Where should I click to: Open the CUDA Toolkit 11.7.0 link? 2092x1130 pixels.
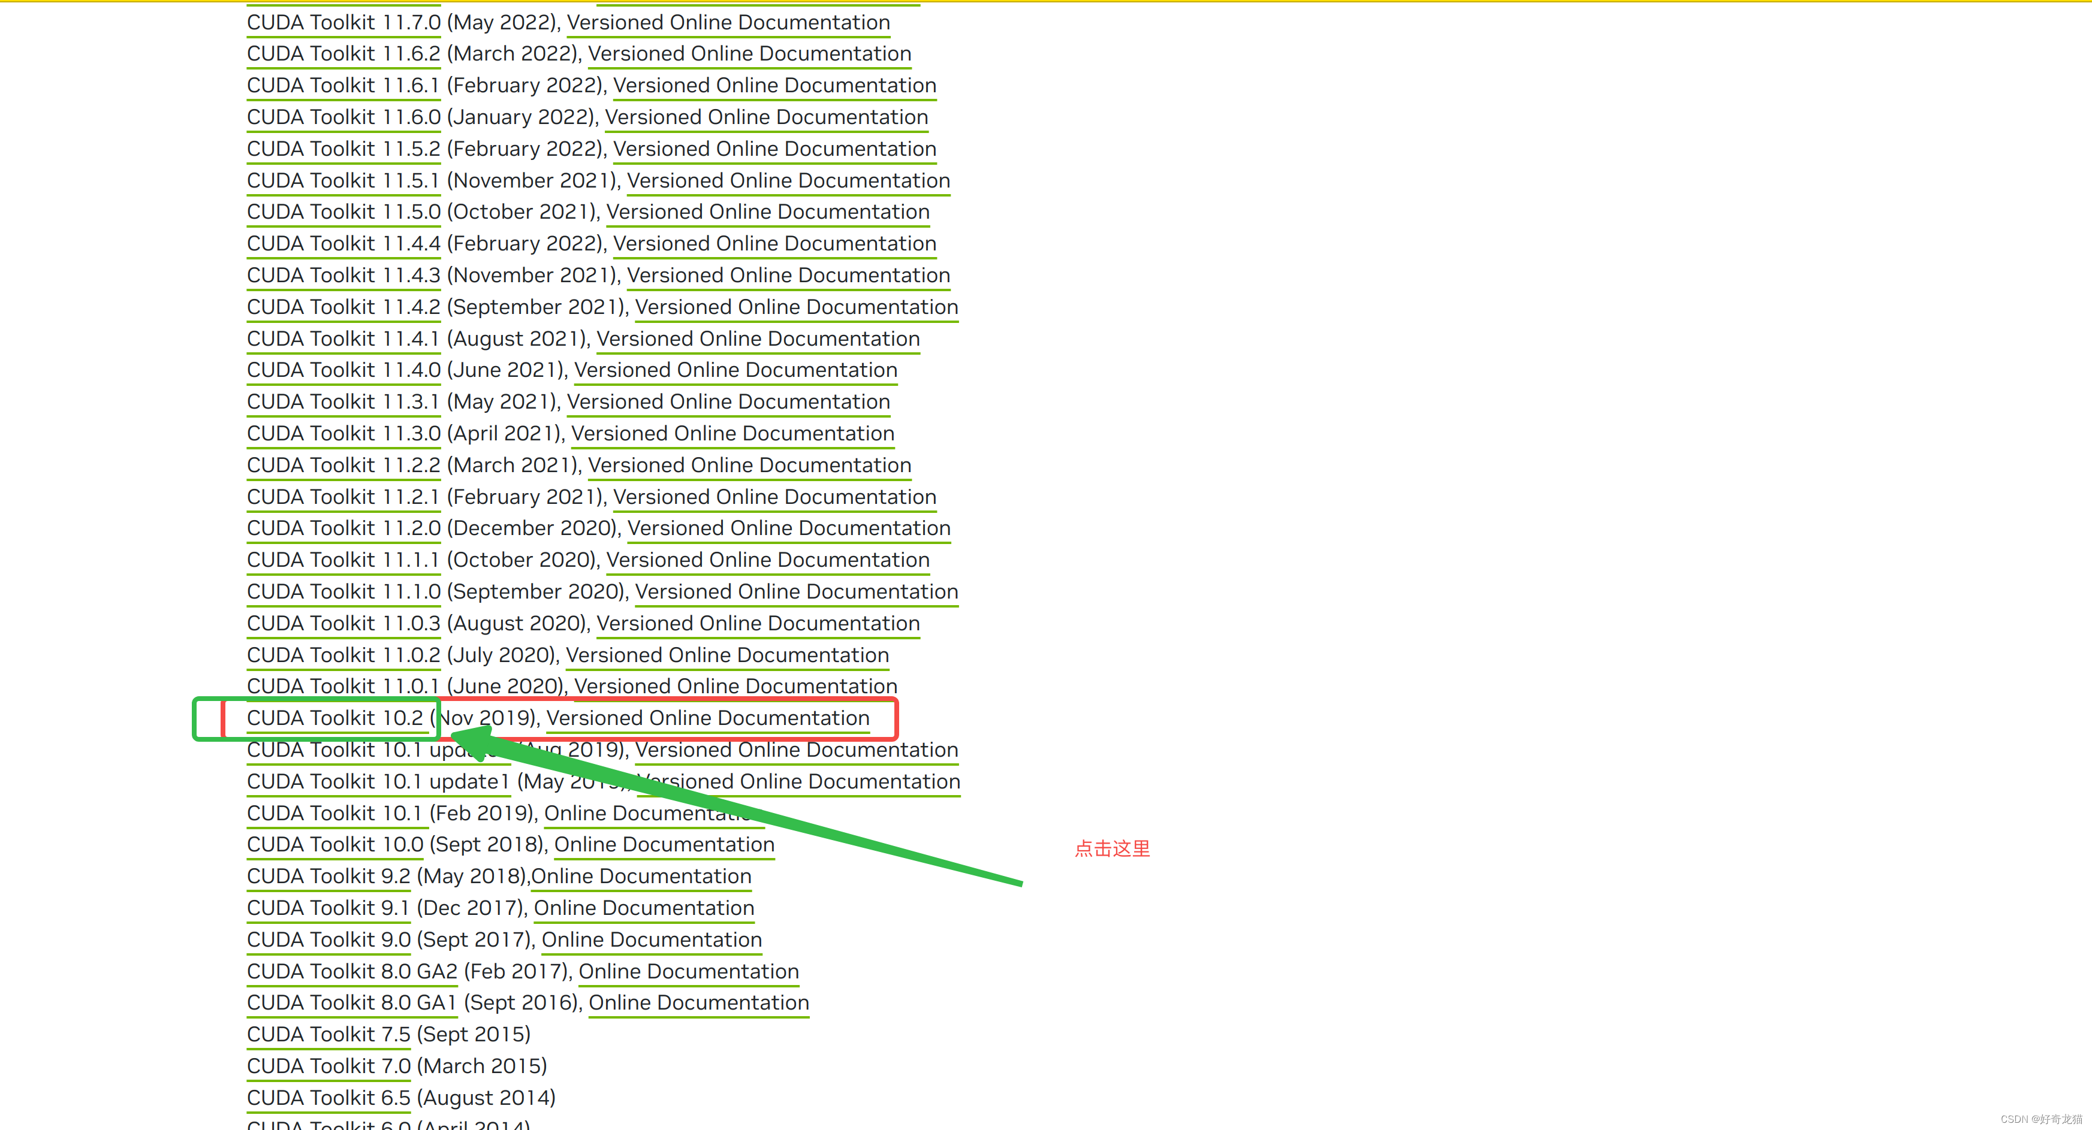pos(343,23)
